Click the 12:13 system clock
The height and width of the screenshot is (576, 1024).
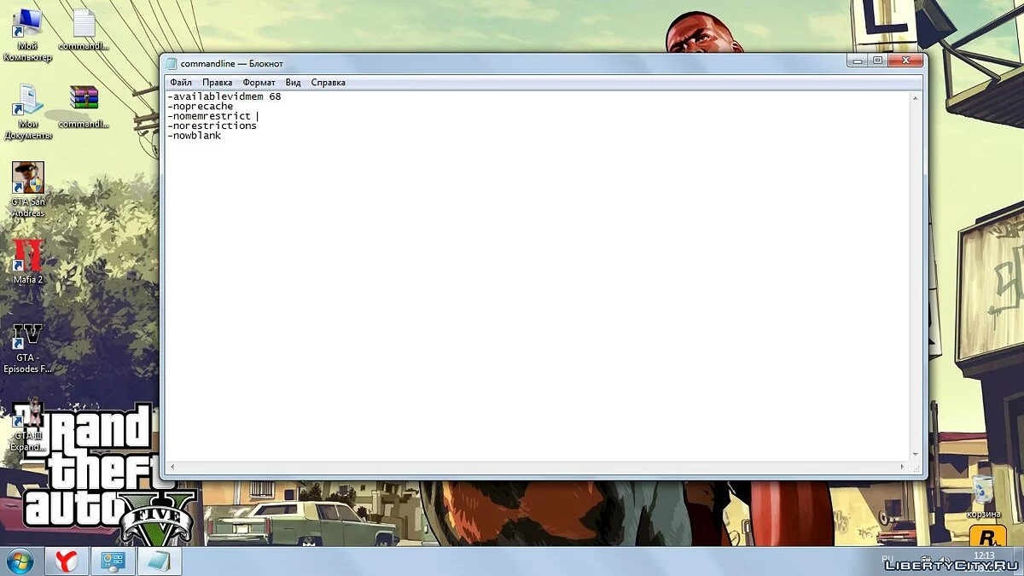pos(983,556)
